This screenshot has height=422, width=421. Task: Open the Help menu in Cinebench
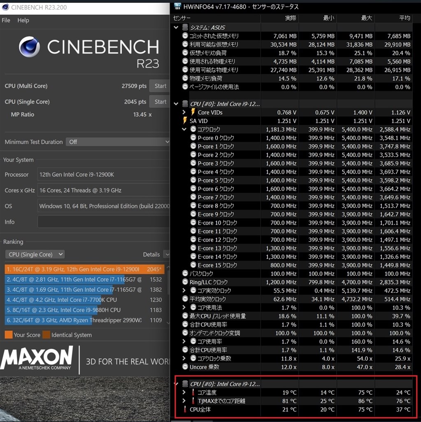click(x=23, y=20)
